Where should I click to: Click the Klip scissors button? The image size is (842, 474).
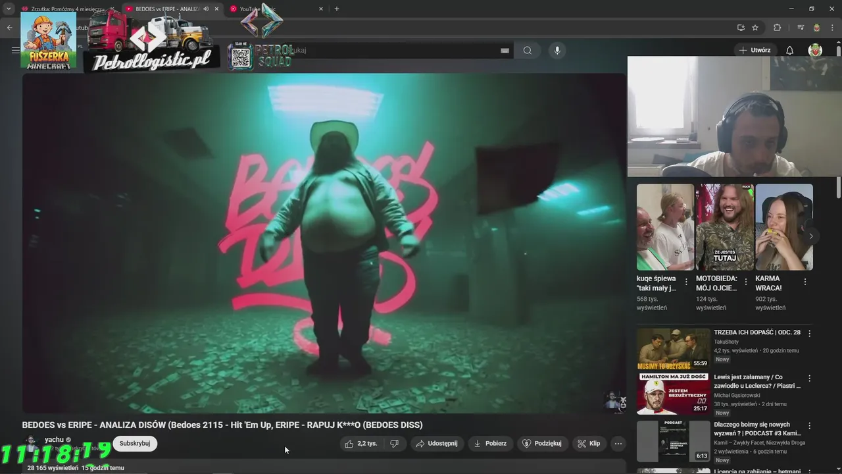[589, 444]
